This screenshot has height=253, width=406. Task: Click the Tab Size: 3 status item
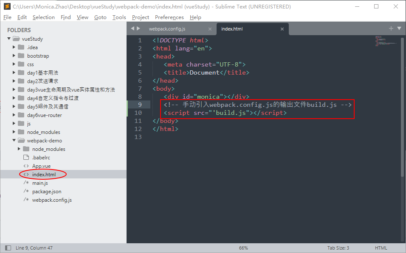coord(338,248)
